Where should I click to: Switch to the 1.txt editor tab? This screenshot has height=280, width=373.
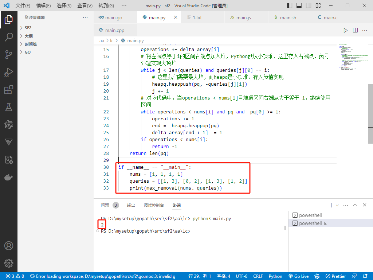pyautogui.click(x=203, y=17)
